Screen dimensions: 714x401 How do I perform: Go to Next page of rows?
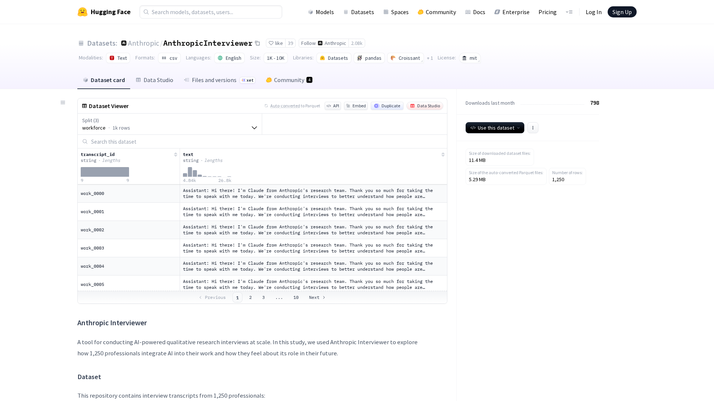[x=317, y=297]
